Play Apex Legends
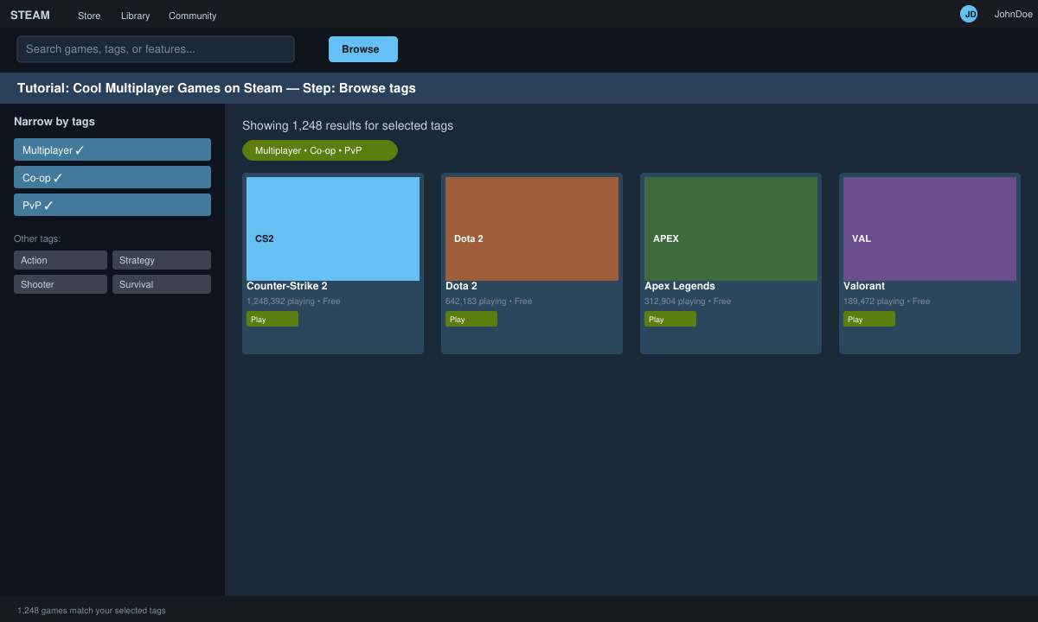 pos(670,319)
